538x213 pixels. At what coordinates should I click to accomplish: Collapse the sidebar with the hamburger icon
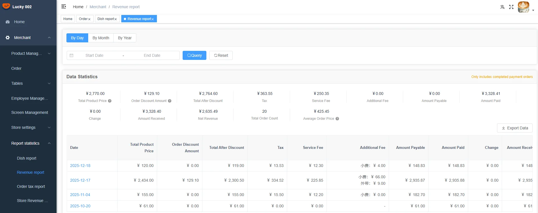64,6
